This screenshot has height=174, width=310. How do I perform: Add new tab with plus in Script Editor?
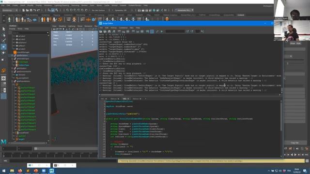(146, 99)
